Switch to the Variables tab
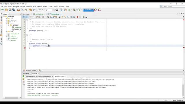This screenshot has width=185, height=104. pos(26,74)
